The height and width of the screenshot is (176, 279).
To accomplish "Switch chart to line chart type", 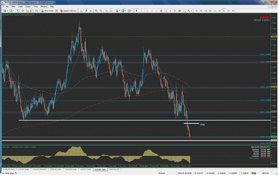I will (x=91, y=11).
